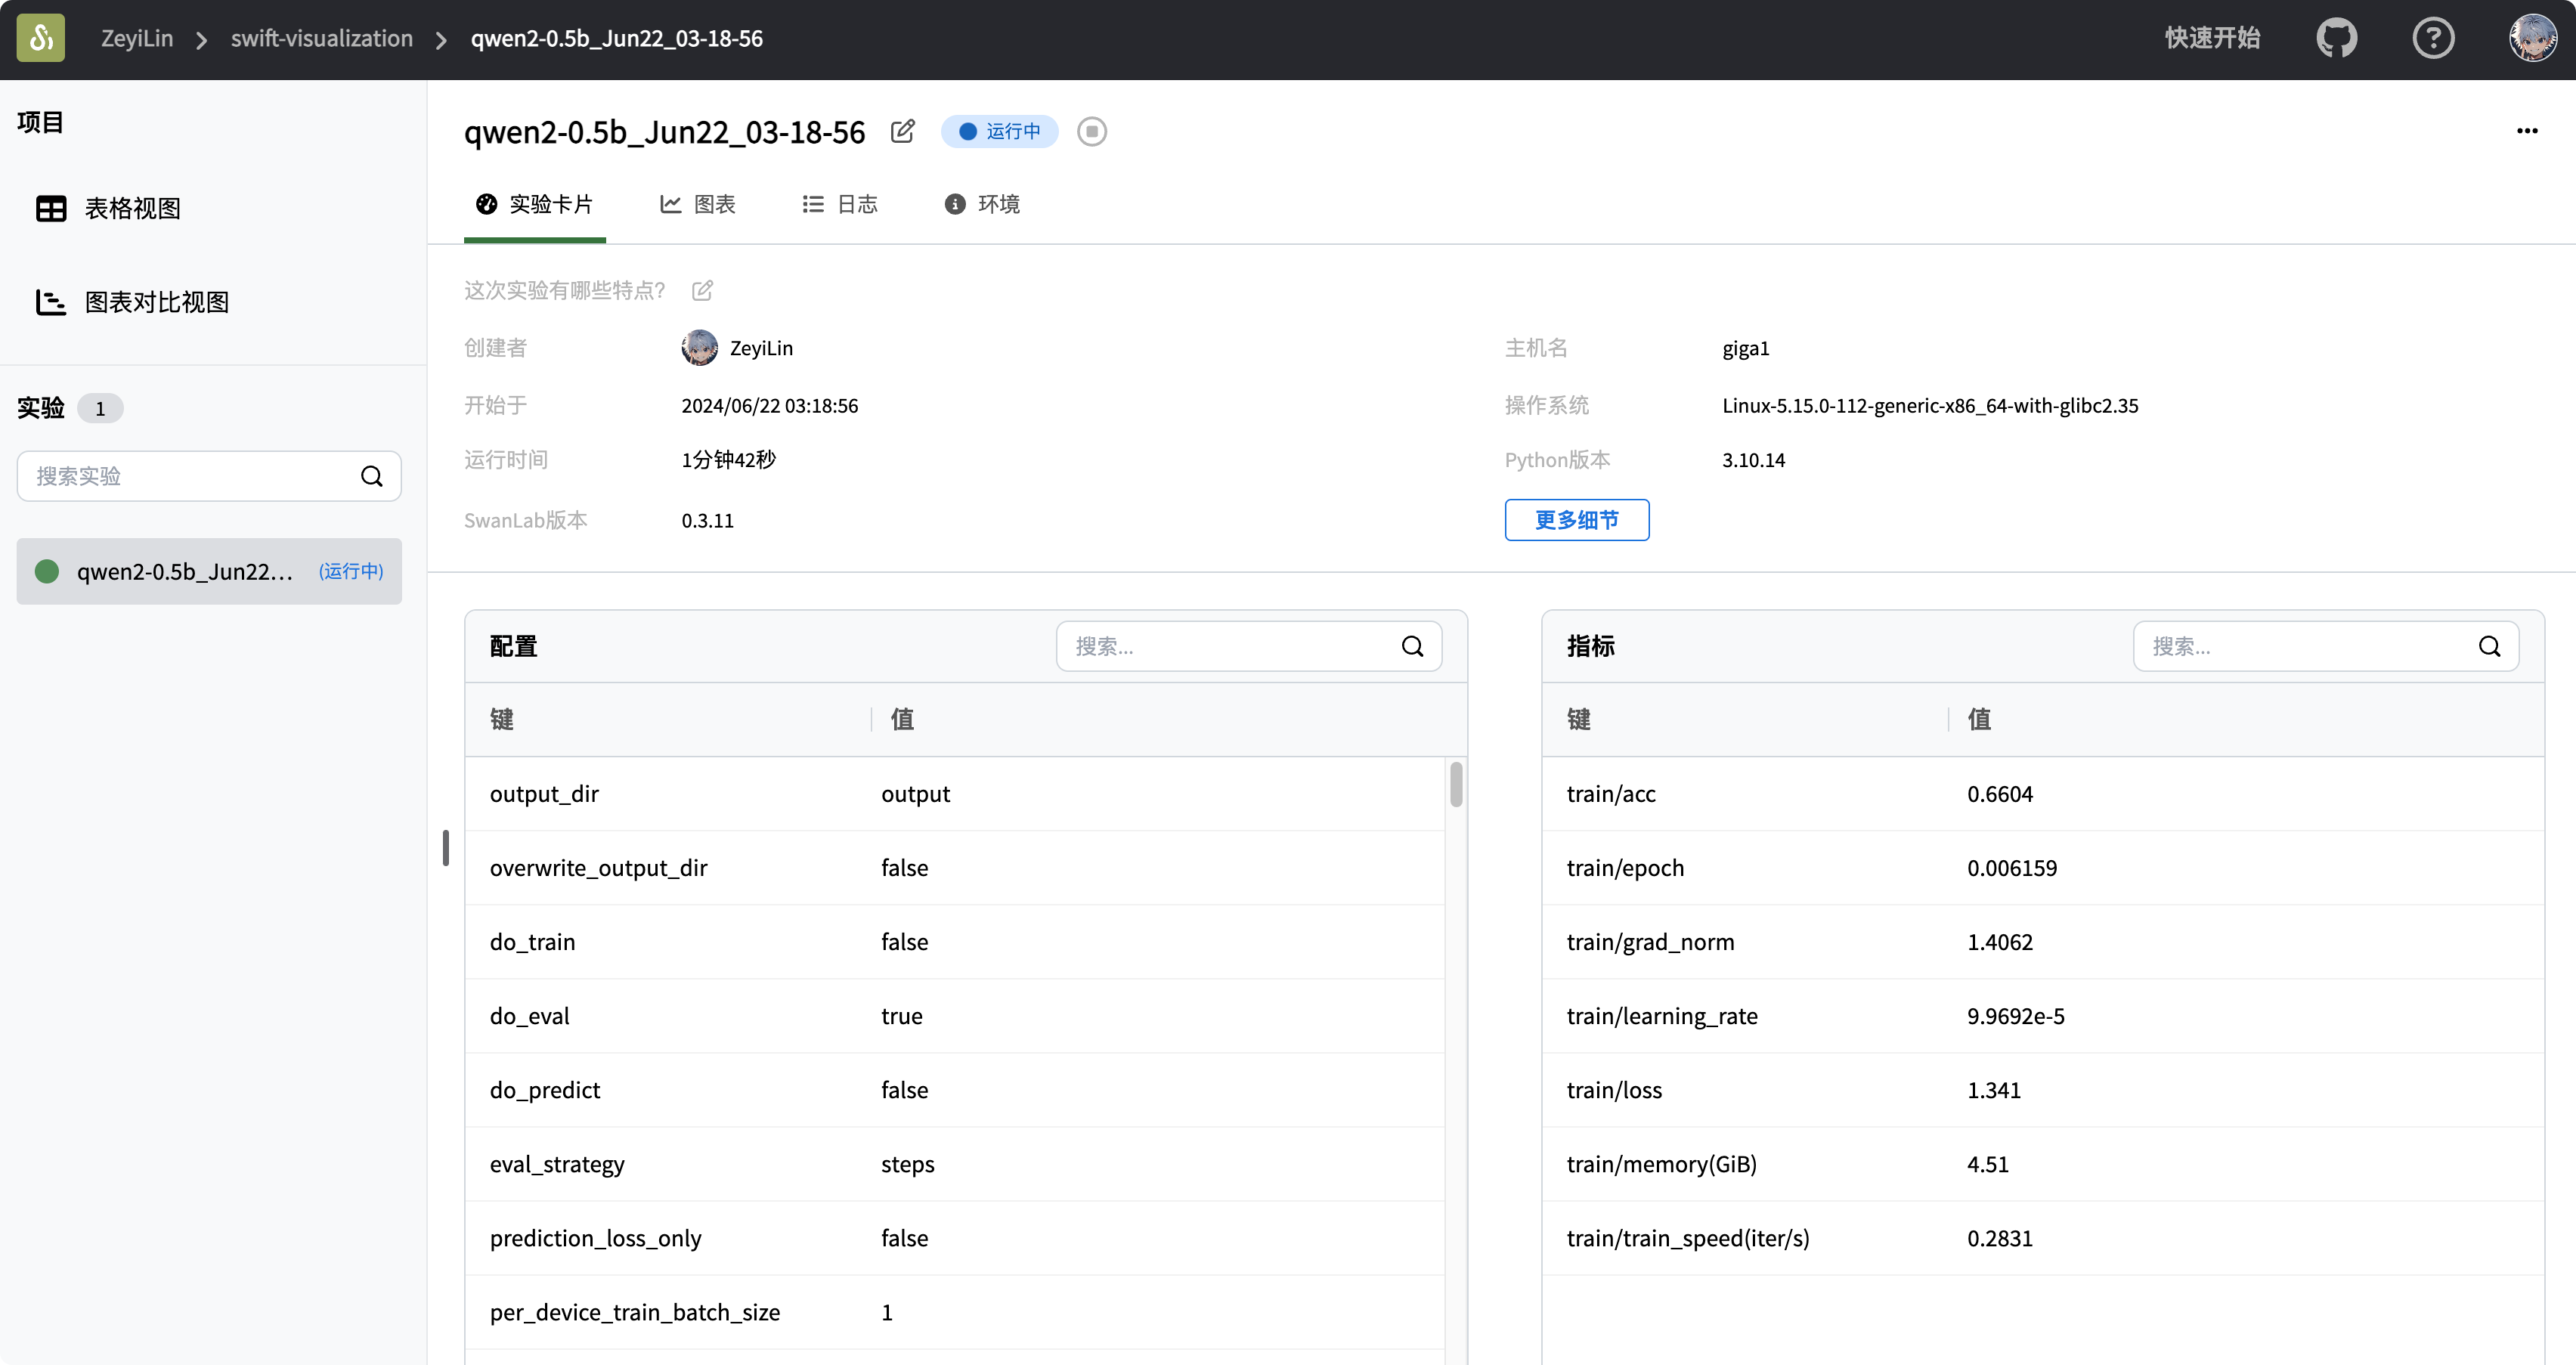Click the 快速开始 link
Image resolution: width=2576 pixels, height=1365 pixels.
(x=2212, y=38)
